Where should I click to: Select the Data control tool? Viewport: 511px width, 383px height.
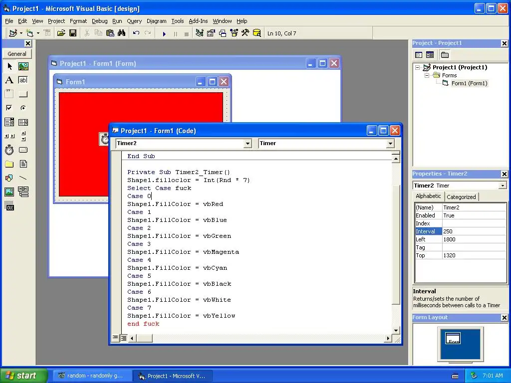point(23,192)
